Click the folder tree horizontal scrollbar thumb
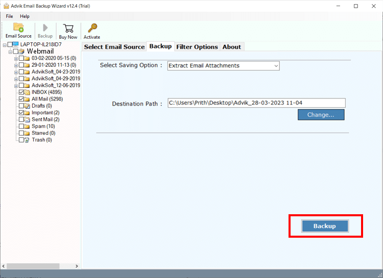 [x=33, y=266]
